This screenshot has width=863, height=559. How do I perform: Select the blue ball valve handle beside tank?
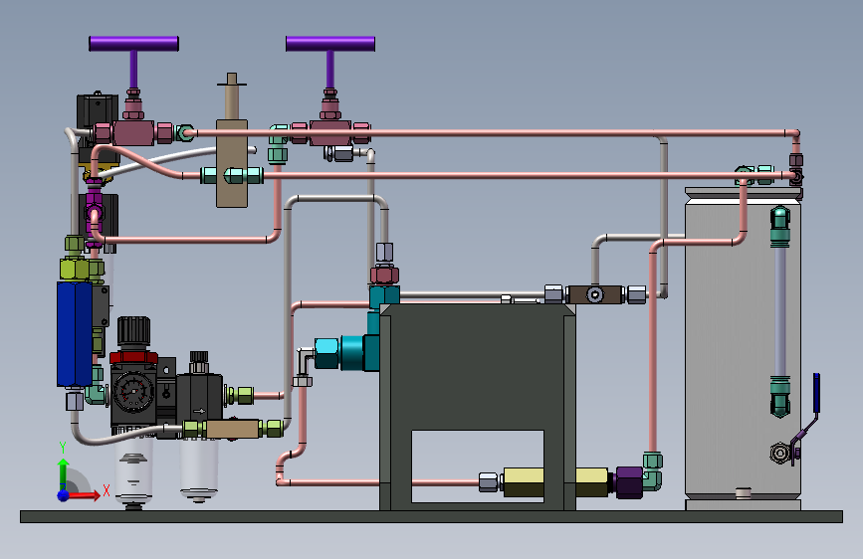click(x=817, y=392)
